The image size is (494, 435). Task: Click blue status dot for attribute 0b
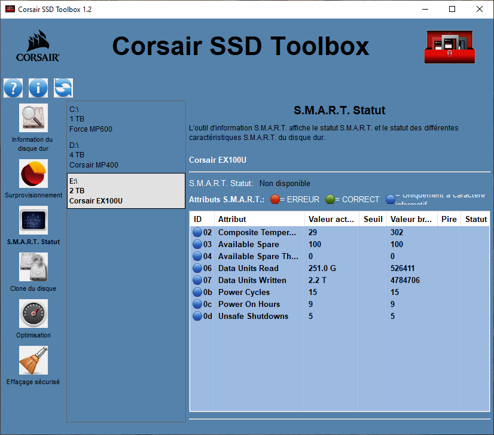pos(197,292)
